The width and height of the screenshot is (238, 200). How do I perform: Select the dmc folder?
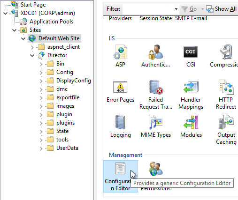tap(62, 89)
